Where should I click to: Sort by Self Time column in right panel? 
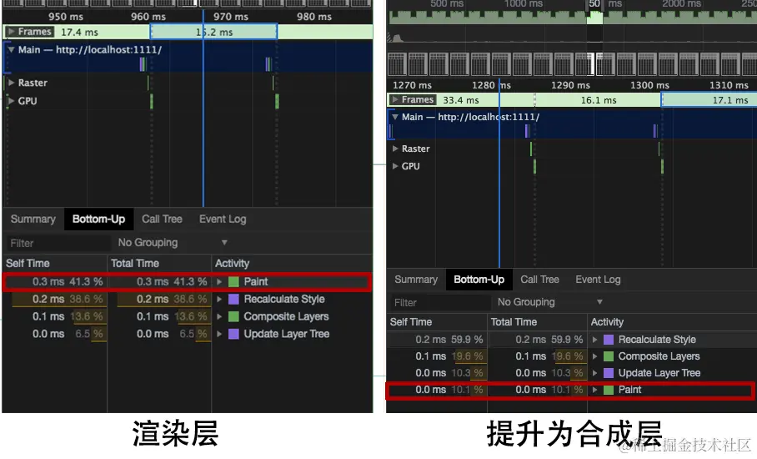coord(436,322)
